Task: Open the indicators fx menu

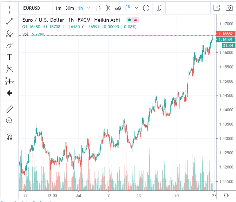Action: pos(159,8)
